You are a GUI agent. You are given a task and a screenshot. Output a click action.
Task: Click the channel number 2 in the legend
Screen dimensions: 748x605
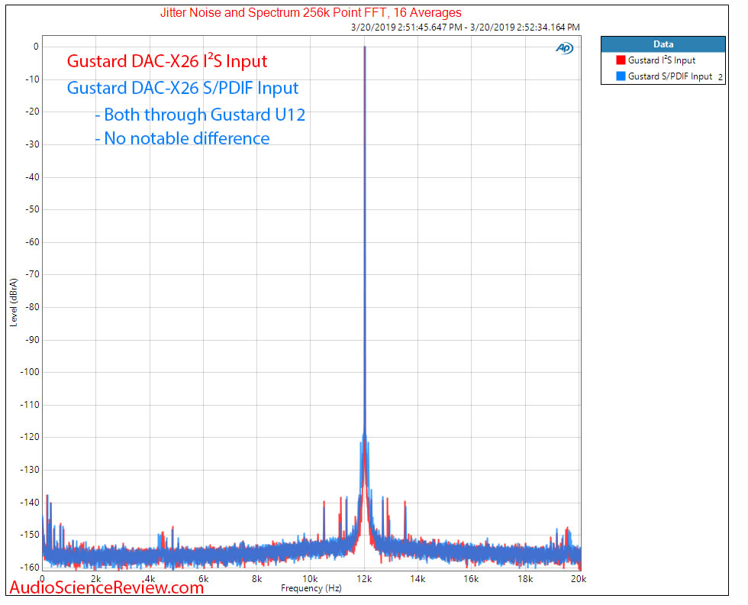pyautogui.click(x=719, y=77)
